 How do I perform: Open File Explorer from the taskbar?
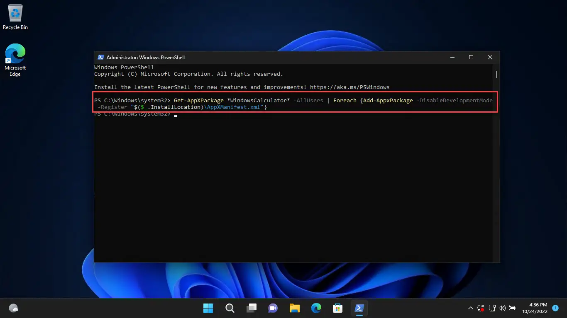point(294,308)
